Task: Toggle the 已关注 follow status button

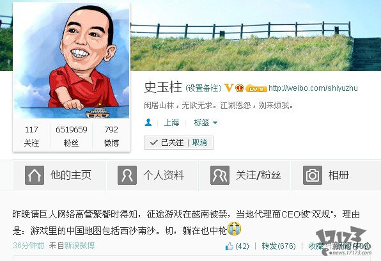Action: (x=167, y=143)
